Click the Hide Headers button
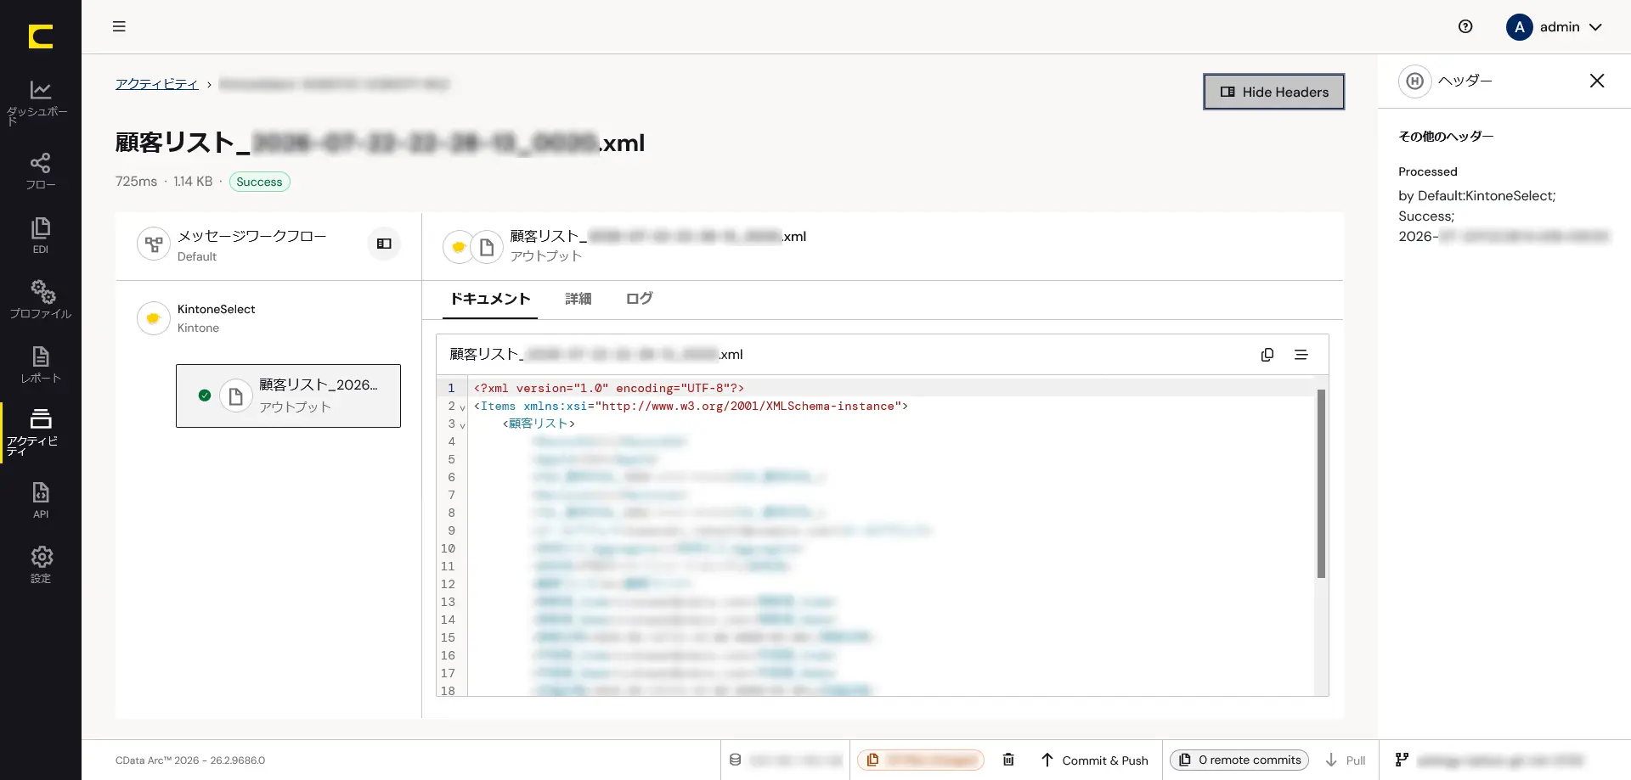 [x=1273, y=92]
